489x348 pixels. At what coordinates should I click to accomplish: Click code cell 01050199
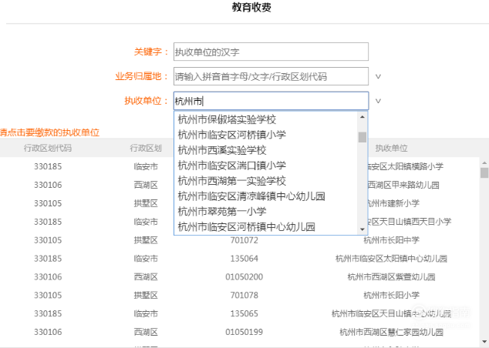[244, 332]
